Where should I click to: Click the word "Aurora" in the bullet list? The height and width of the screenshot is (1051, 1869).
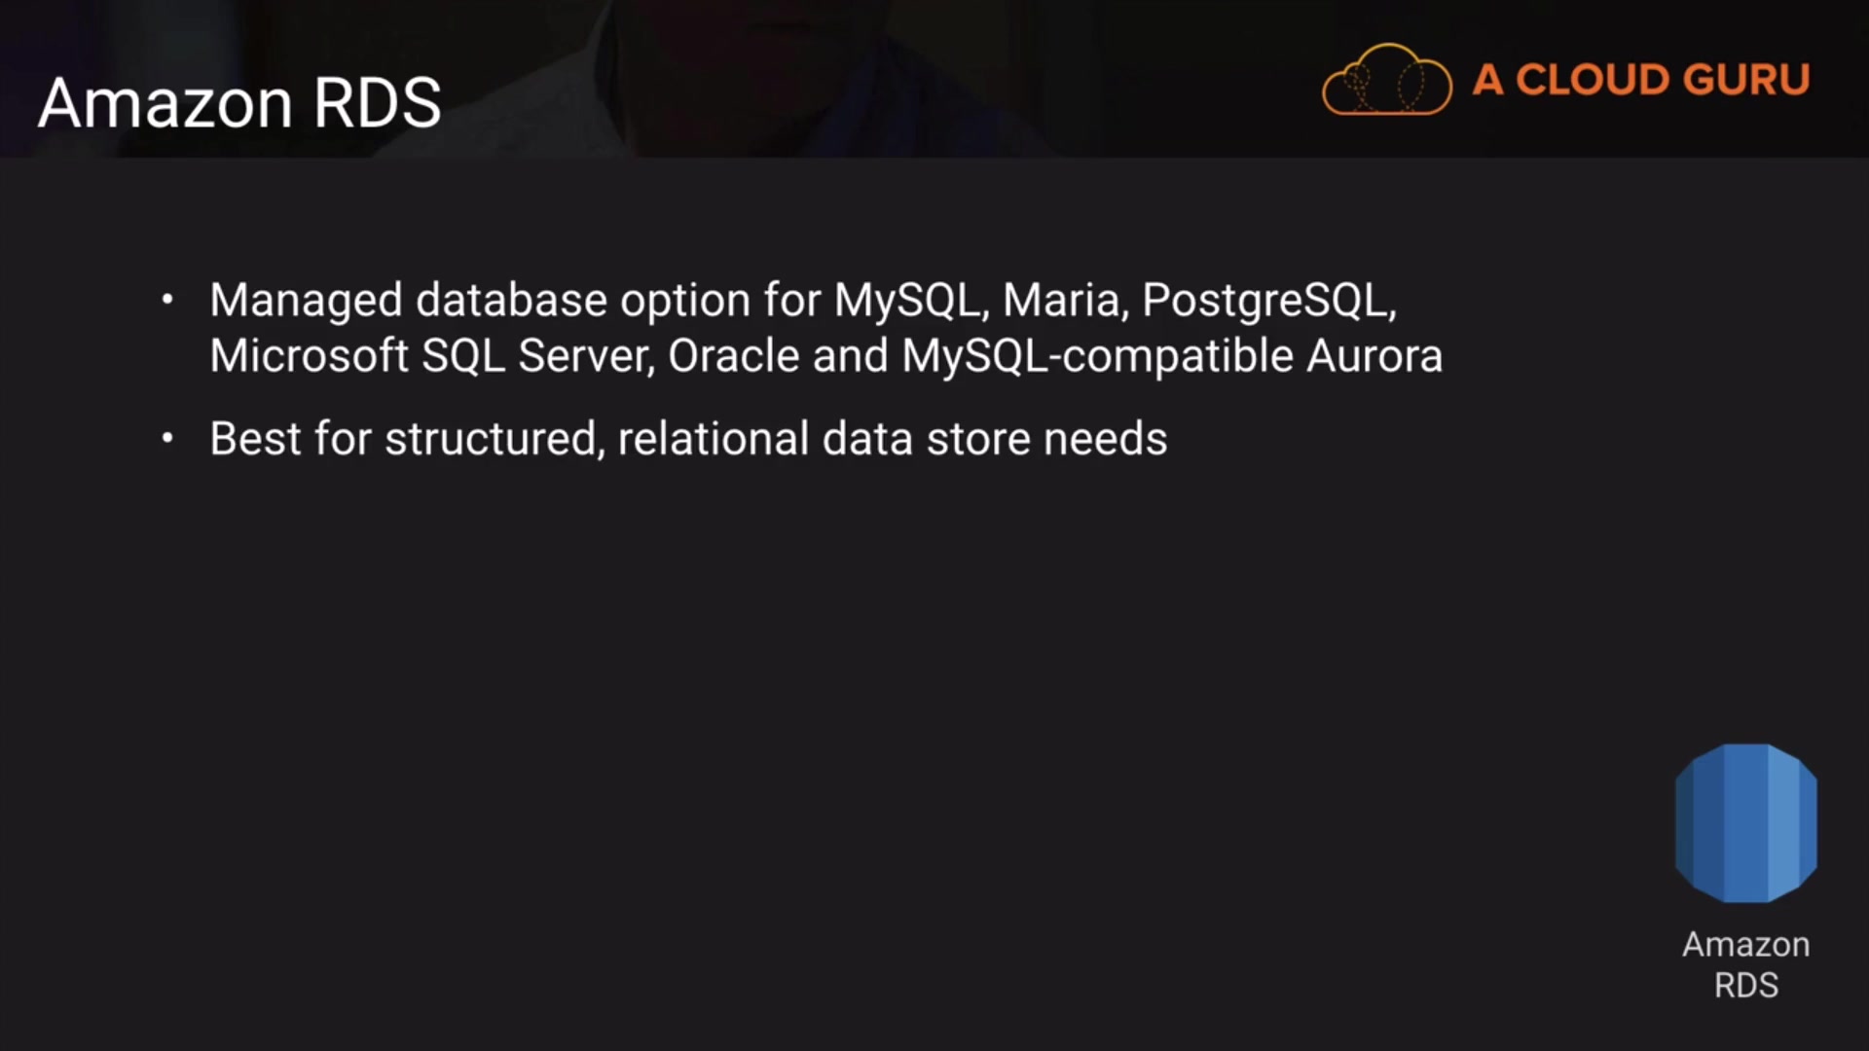(1374, 355)
